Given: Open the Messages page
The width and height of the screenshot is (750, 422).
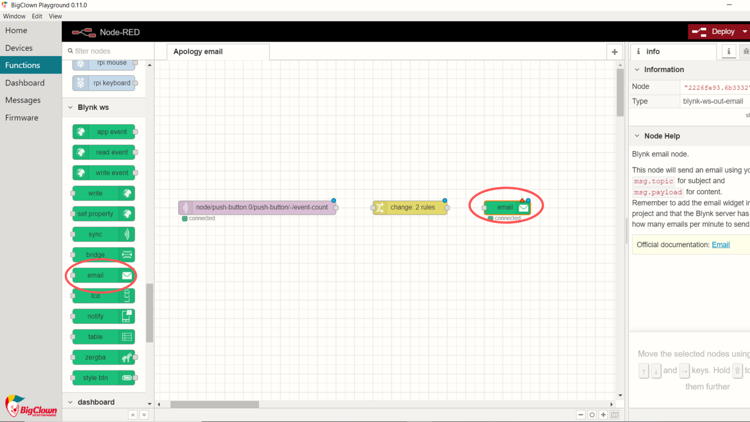Looking at the screenshot, I should 31,100.
